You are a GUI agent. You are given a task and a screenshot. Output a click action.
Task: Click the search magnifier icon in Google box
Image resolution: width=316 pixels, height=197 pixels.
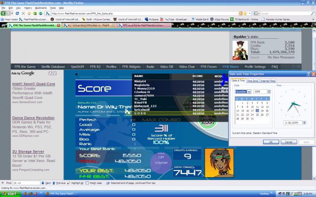(312, 13)
